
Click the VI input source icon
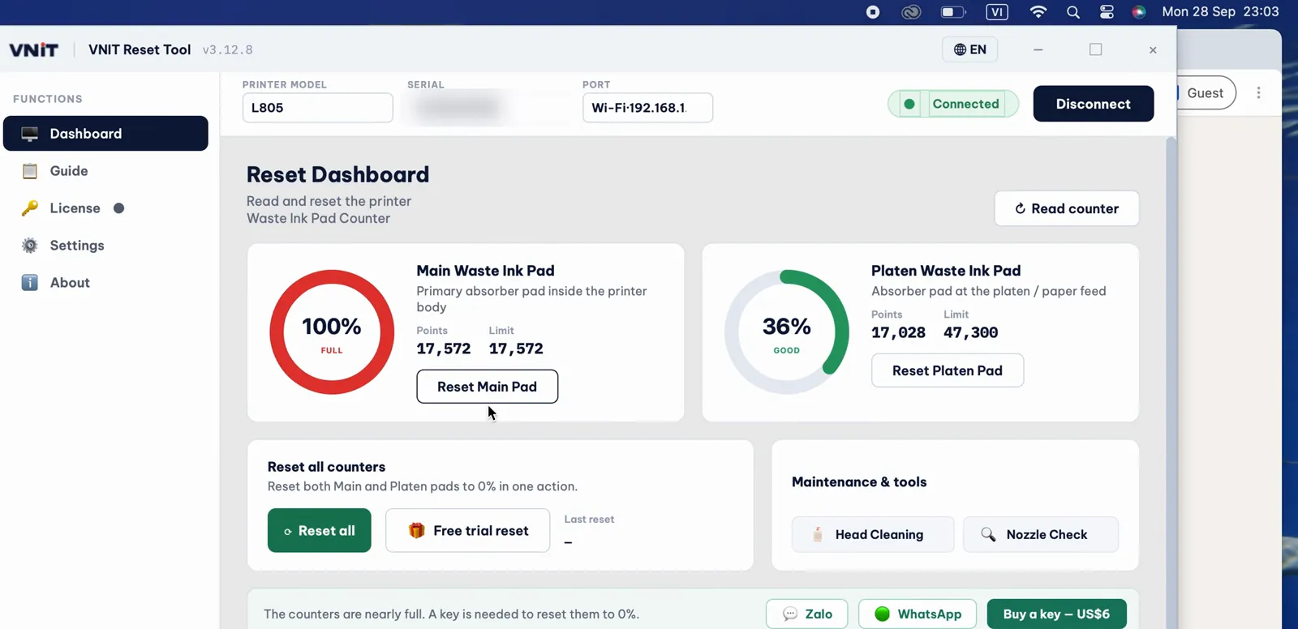[997, 11]
